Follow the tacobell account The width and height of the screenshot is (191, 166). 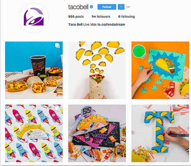point(107,7)
